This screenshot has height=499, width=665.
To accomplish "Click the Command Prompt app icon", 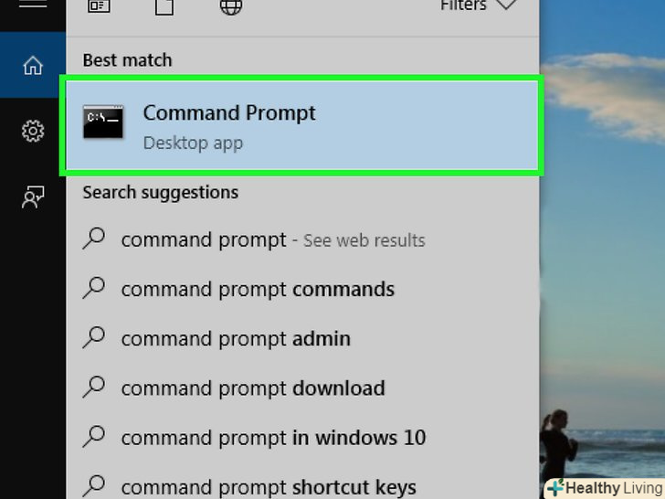I will [103, 122].
